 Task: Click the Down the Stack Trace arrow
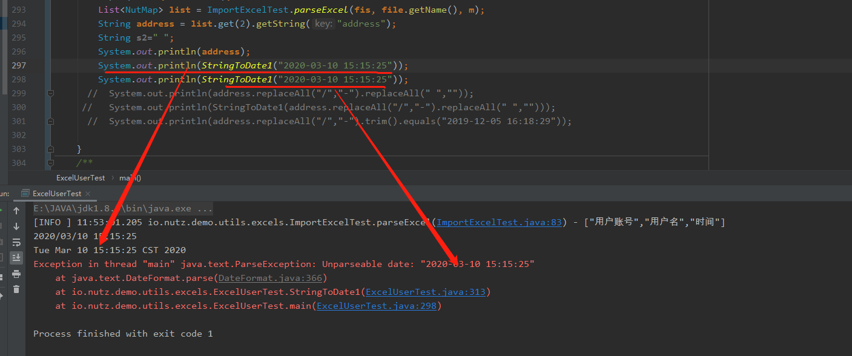pyautogui.click(x=16, y=226)
